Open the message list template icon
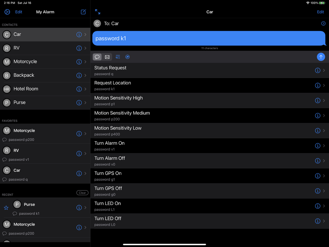Image resolution: width=329 pixels, height=247 pixels. point(118,57)
